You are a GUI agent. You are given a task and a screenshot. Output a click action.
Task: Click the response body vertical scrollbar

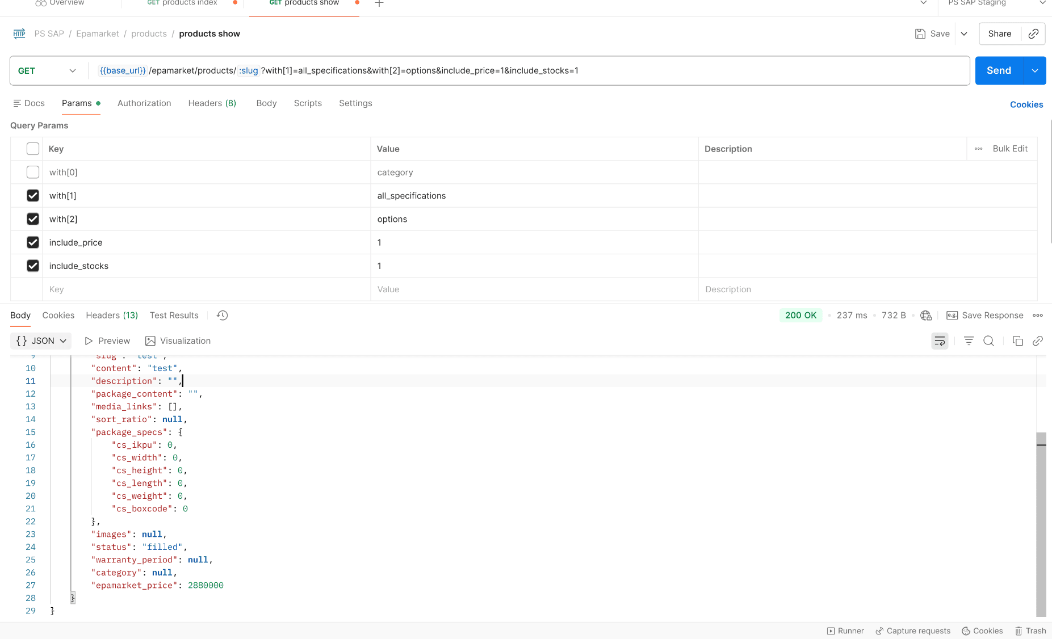click(x=1041, y=522)
